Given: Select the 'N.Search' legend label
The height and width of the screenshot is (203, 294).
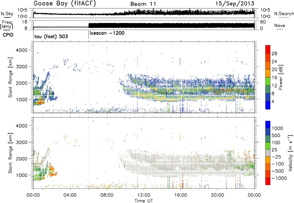Looking at the screenshot, I should [284, 14].
